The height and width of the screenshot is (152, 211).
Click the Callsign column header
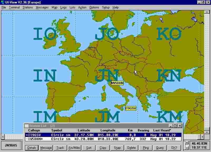click(34, 130)
